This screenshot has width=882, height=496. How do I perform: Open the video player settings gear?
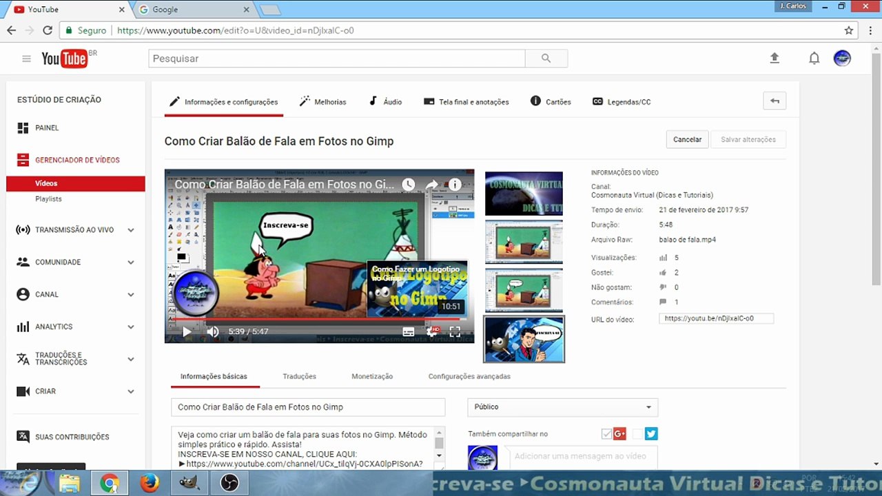pyautogui.click(x=432, y=331)
